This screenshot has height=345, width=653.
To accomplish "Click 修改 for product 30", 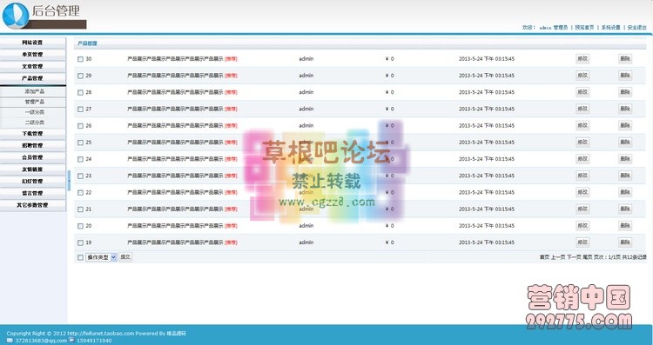I will point(582,59).
